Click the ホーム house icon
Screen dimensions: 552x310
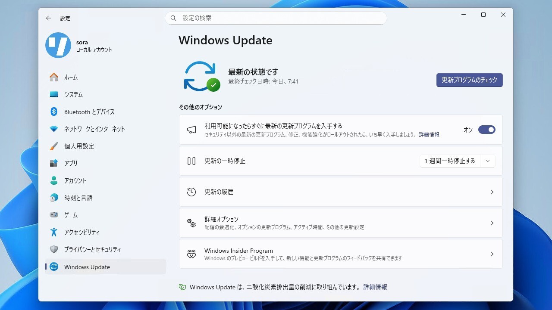point(54,77)
